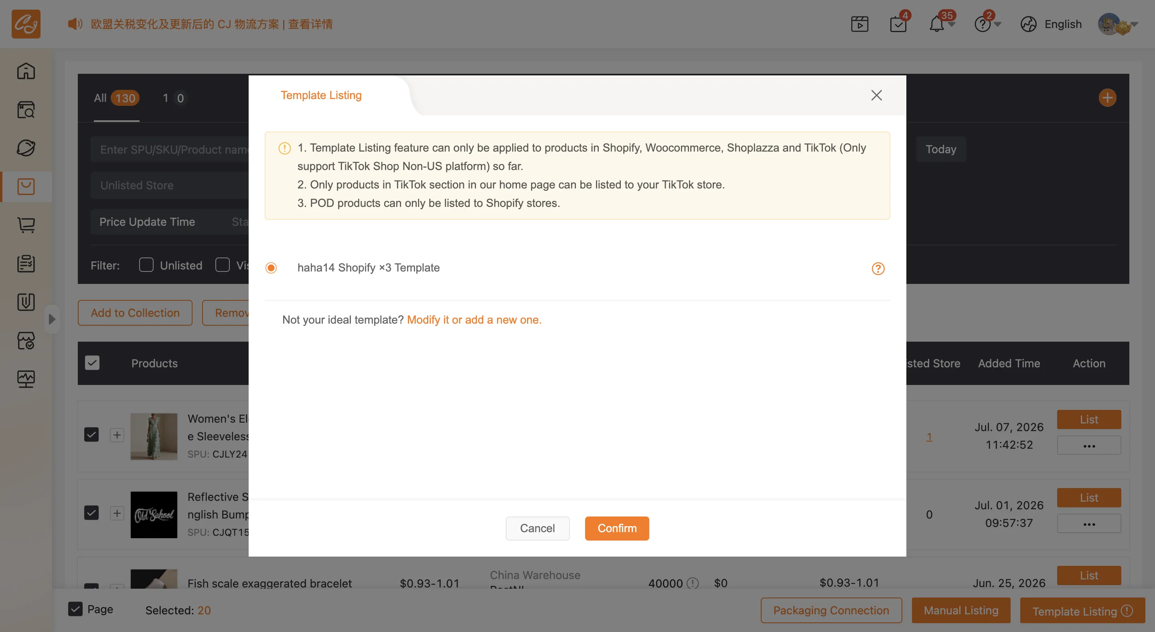
Task: Click the listed store count link 1
Action: pos(929,436)
